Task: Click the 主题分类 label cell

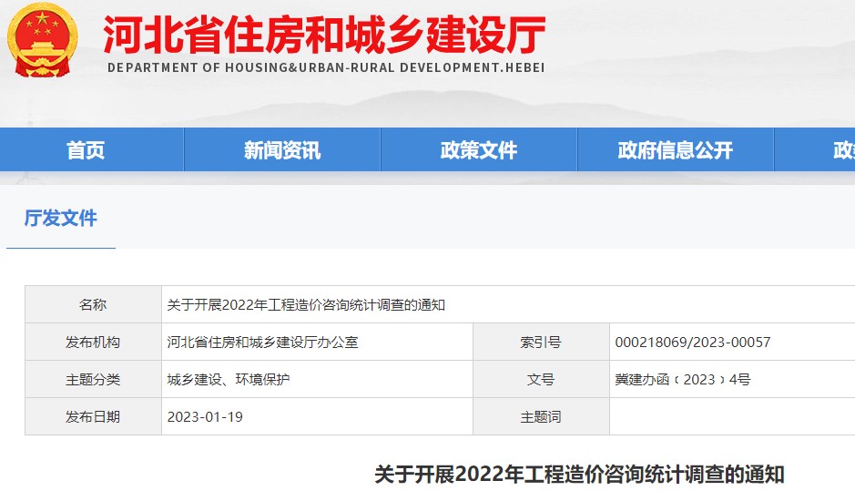Action: (x=93, y=380)
